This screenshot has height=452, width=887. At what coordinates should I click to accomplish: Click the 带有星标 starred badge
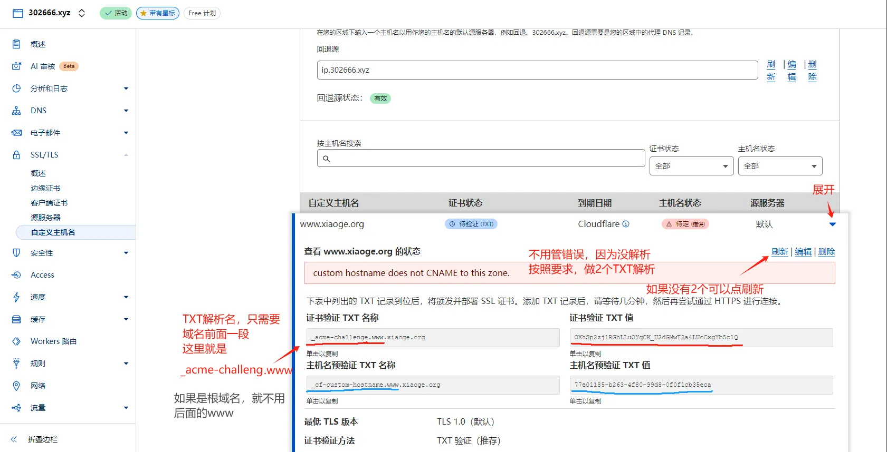158,13
